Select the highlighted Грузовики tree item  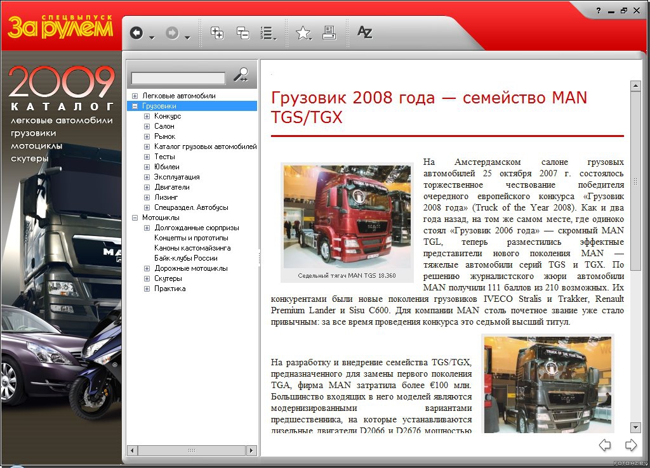pyautogui.click(x=159, y=106)
